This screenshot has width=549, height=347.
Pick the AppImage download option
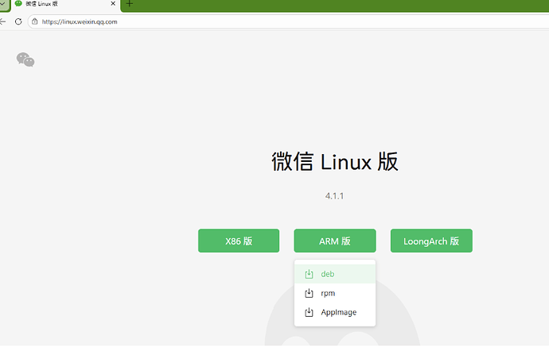pos(339,312)
